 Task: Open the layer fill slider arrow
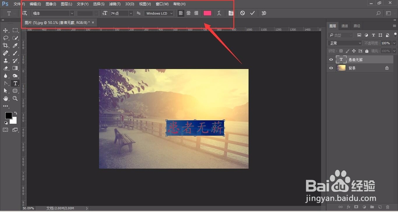394,51
